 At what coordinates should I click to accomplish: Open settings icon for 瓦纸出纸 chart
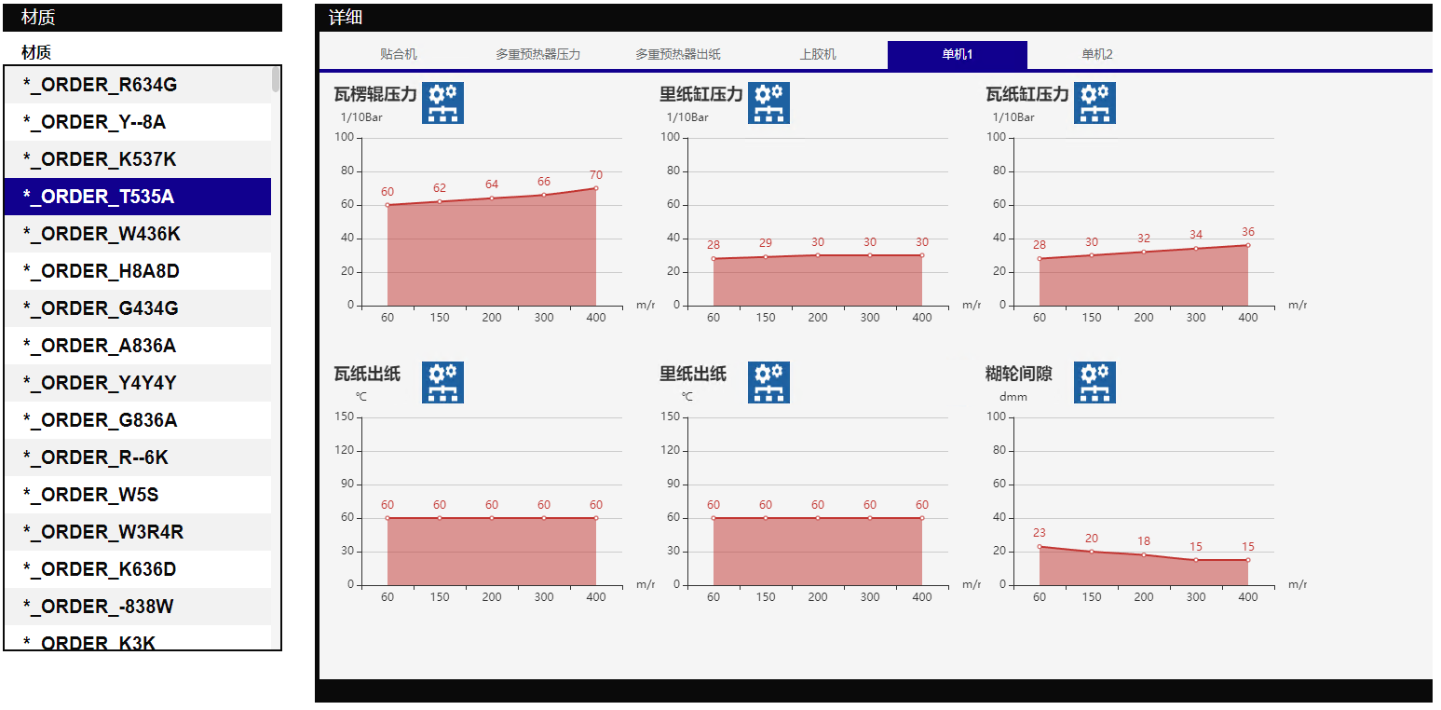click(442, 382)
